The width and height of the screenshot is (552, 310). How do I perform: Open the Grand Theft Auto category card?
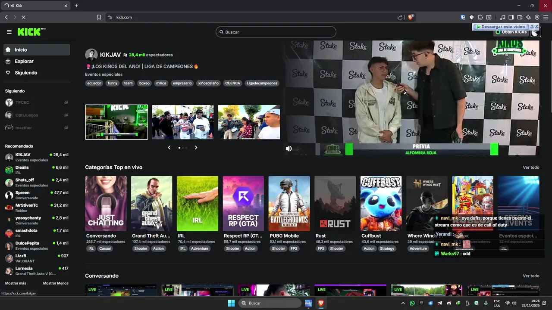tap(151, 203)
